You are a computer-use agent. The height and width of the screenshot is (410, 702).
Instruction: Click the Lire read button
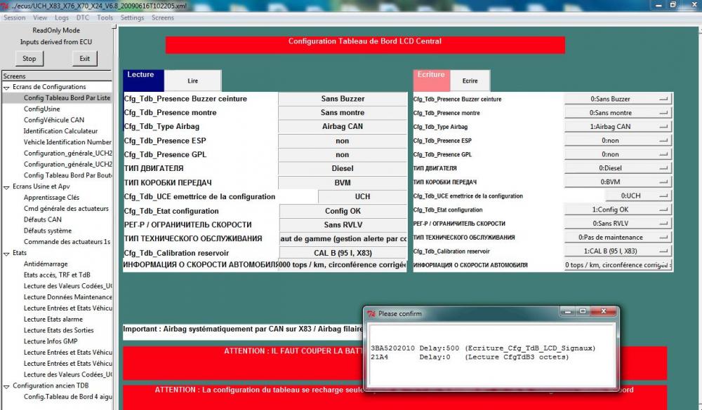click(192, 81)
